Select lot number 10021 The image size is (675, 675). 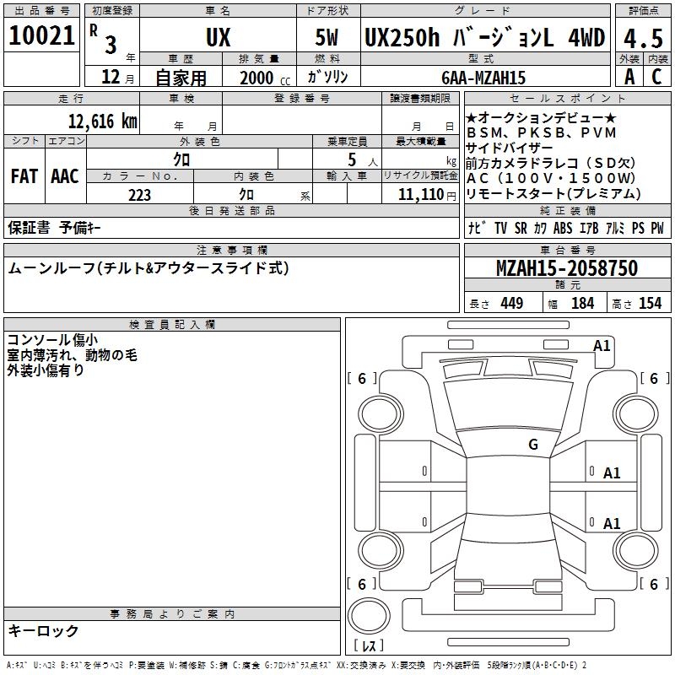[41, 35]
